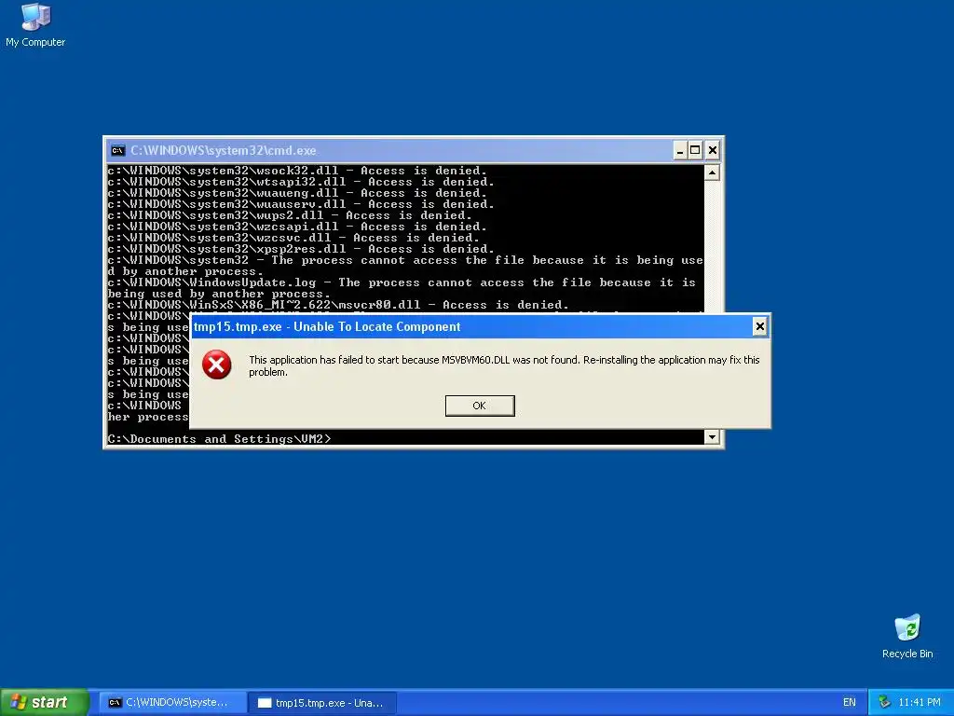This screenshot has width=954, height=716.
Task: Close the Unable To Locate Component dialog
Action: tap(759, 327)
